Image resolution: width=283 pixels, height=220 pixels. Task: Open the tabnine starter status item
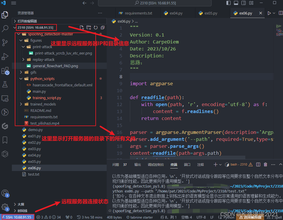[x=139, y=217]
